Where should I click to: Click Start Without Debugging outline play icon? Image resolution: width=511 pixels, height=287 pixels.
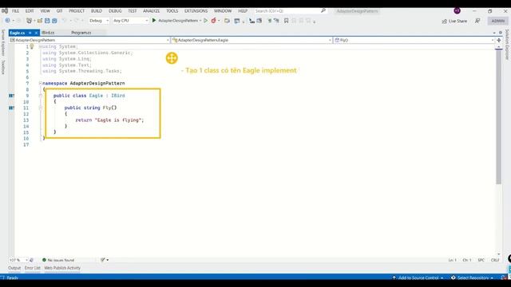(205, 21)
